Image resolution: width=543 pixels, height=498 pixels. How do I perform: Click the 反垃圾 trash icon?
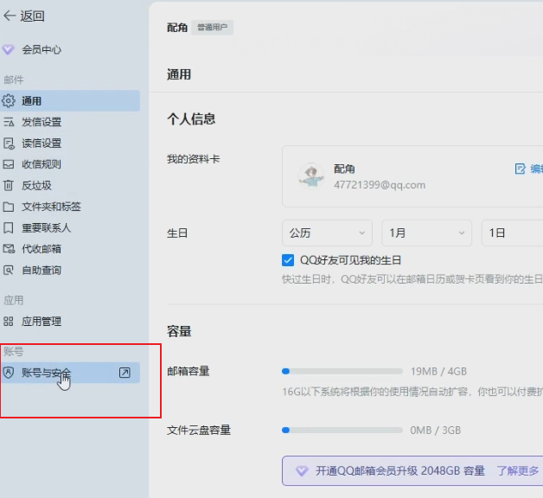(9, 185)
